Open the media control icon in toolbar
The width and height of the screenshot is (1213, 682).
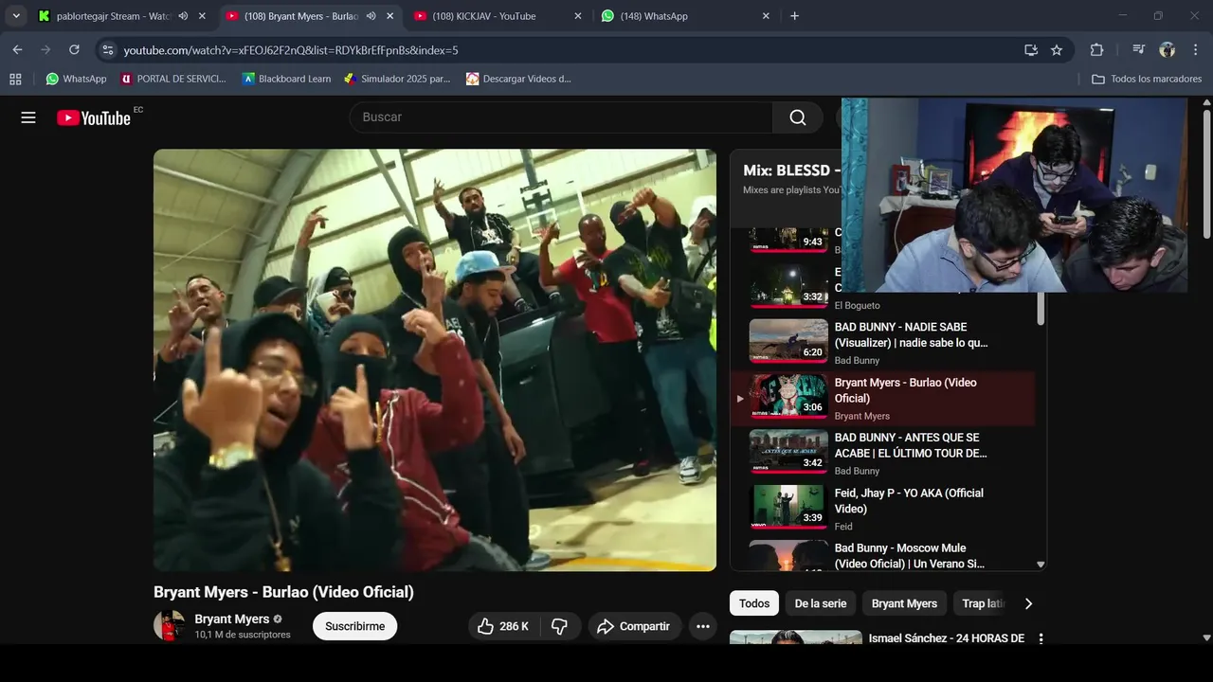tap(1138, 49)
